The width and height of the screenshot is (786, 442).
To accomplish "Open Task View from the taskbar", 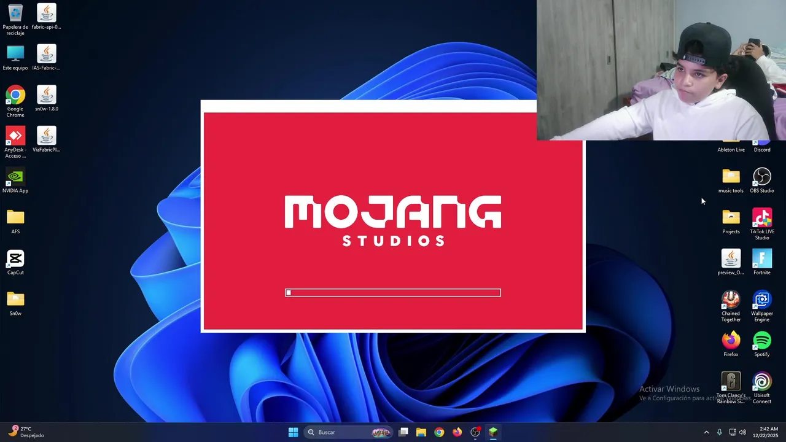I will (403, 432).
